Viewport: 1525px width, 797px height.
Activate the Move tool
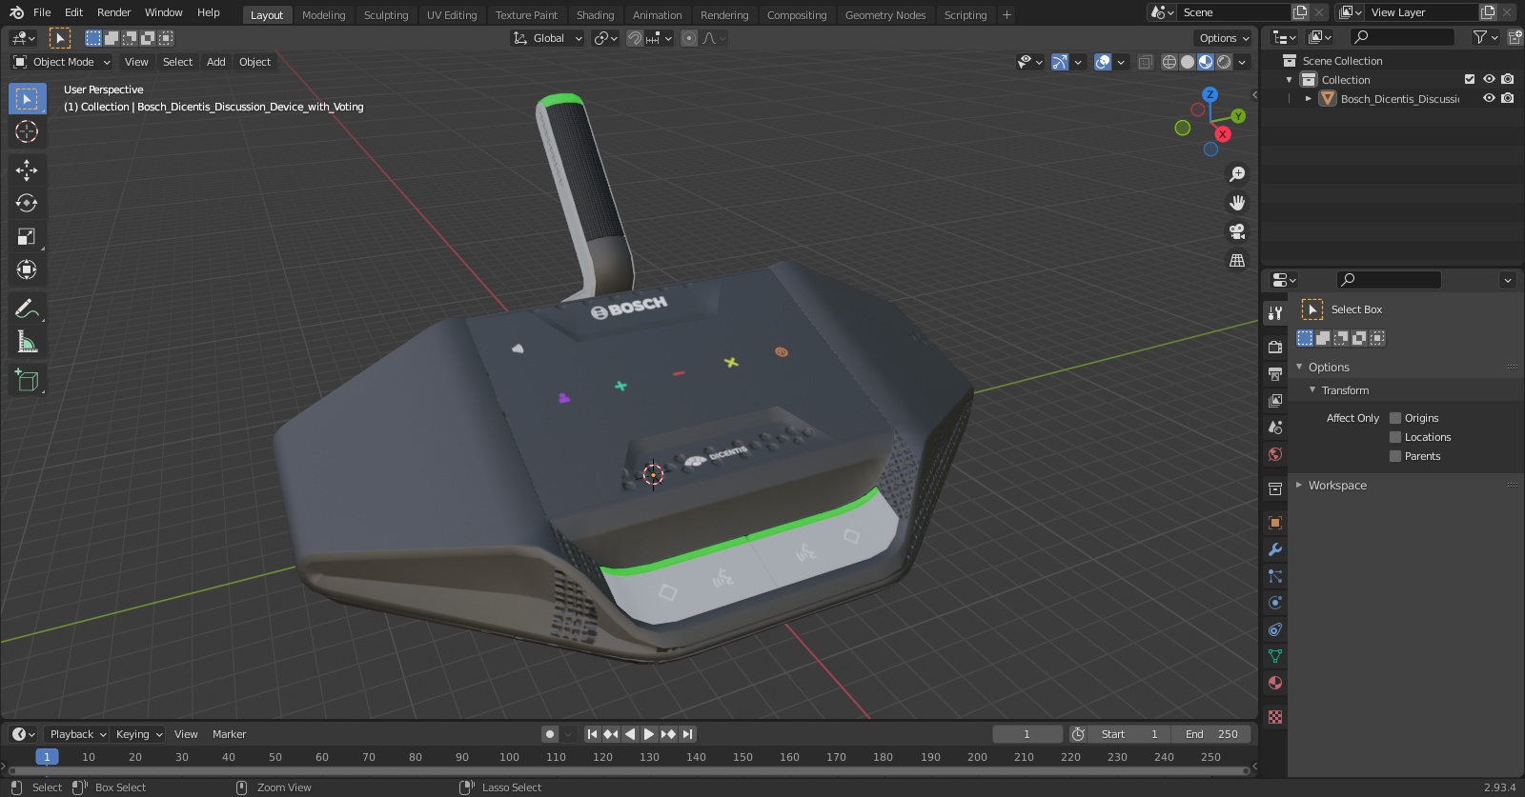pos(27,170)
